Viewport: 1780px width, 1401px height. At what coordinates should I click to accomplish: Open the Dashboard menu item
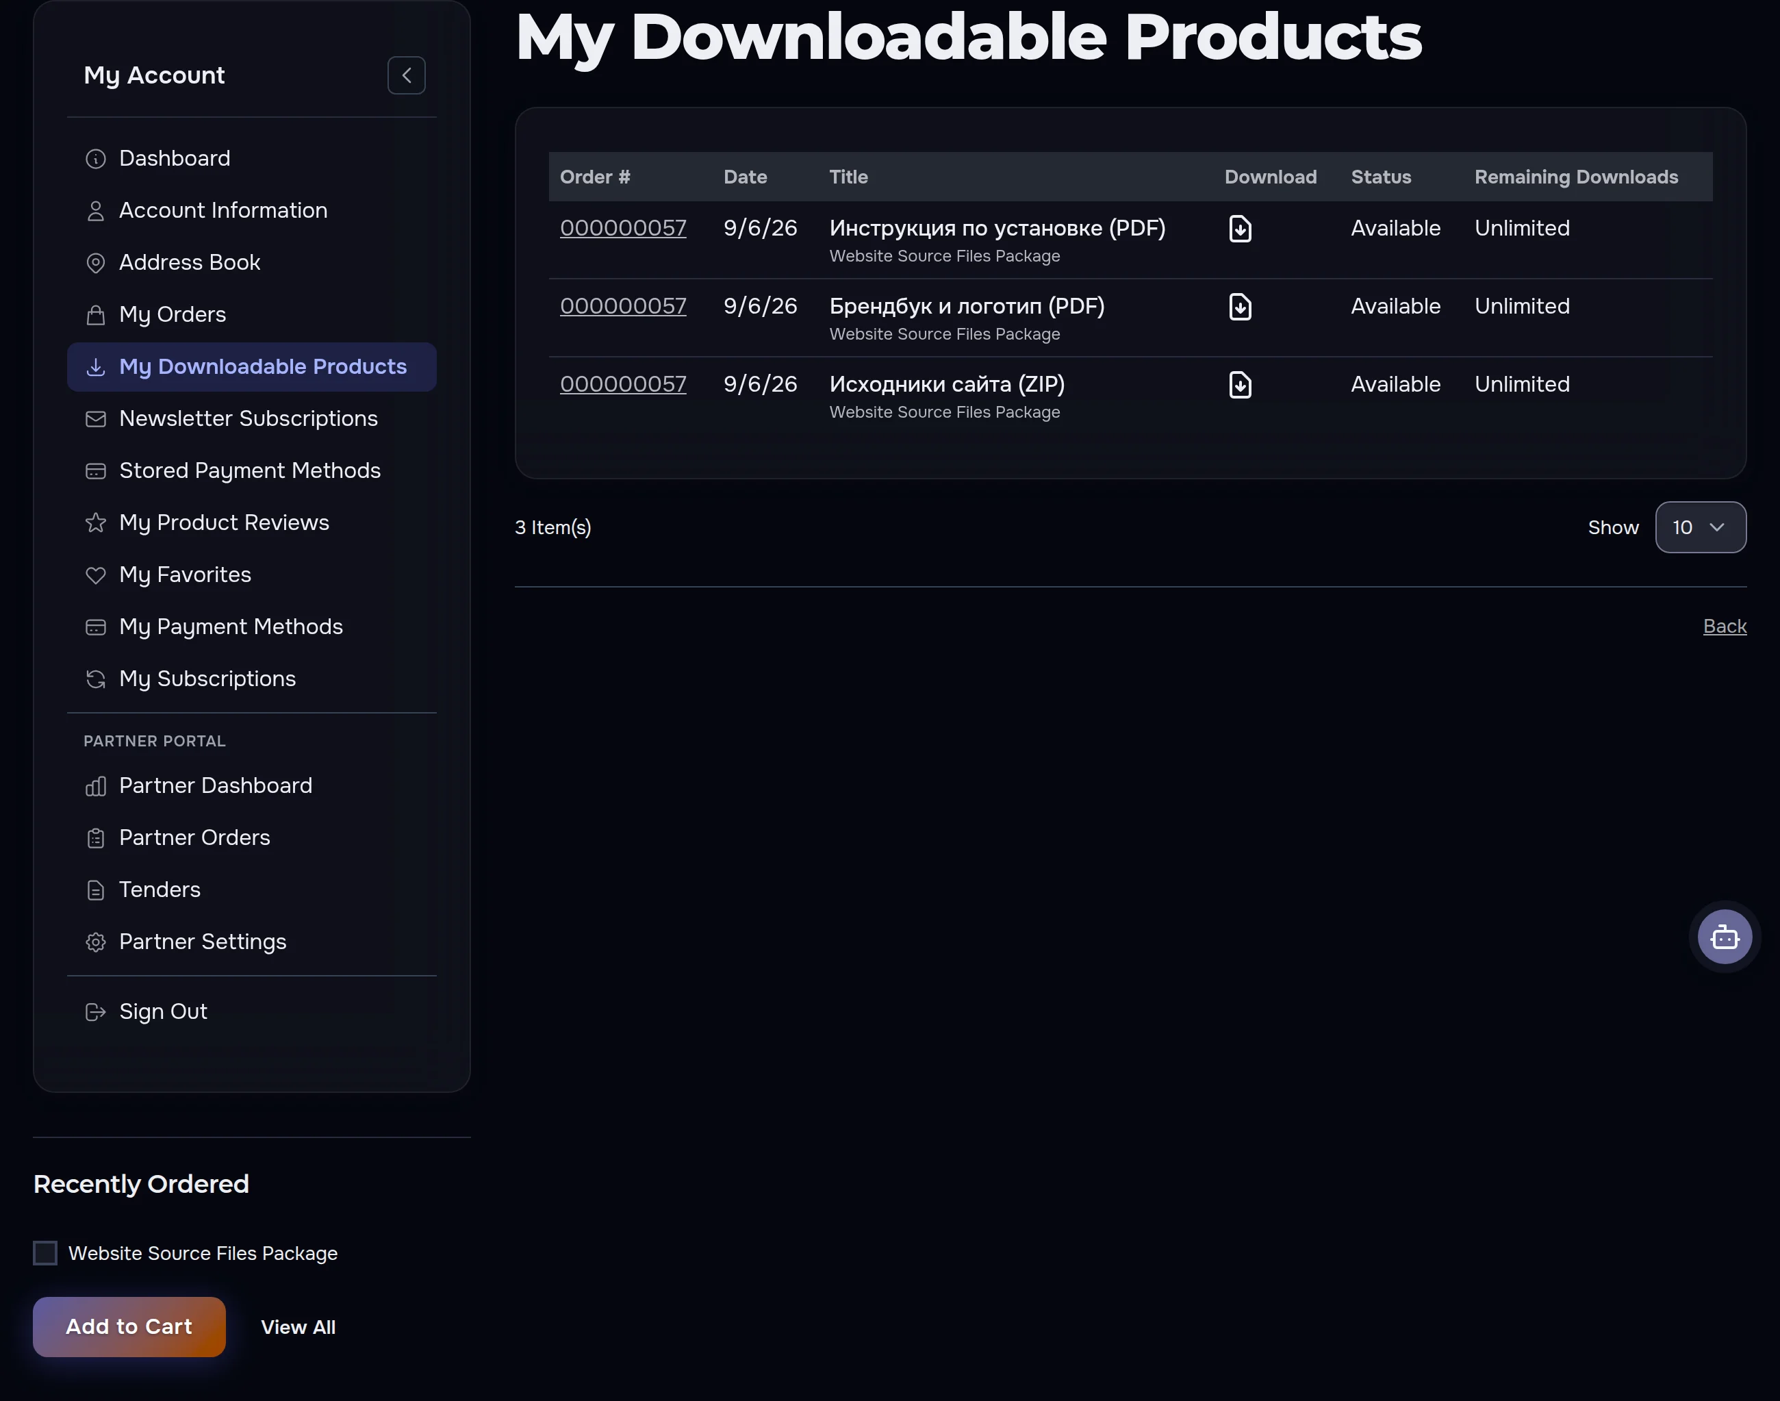(x=252, y=158)
